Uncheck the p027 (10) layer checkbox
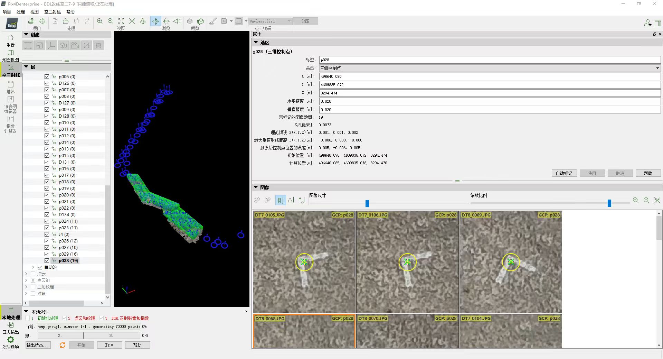This screenshot has height=359, width=663. coord(47,248)
